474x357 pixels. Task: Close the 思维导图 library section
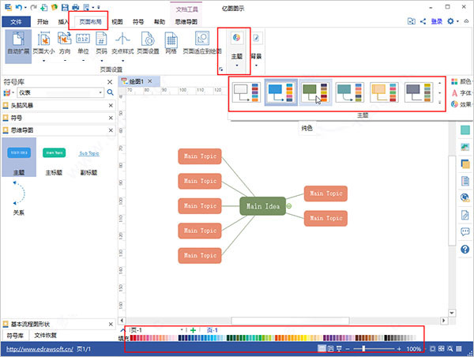(x=111, y=130)
